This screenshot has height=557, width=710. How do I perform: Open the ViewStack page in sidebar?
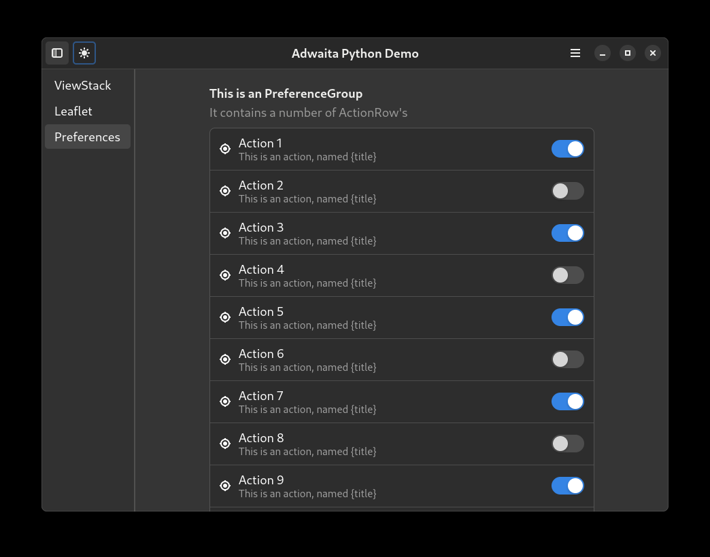pyautogui.click(x=88, y=86)
